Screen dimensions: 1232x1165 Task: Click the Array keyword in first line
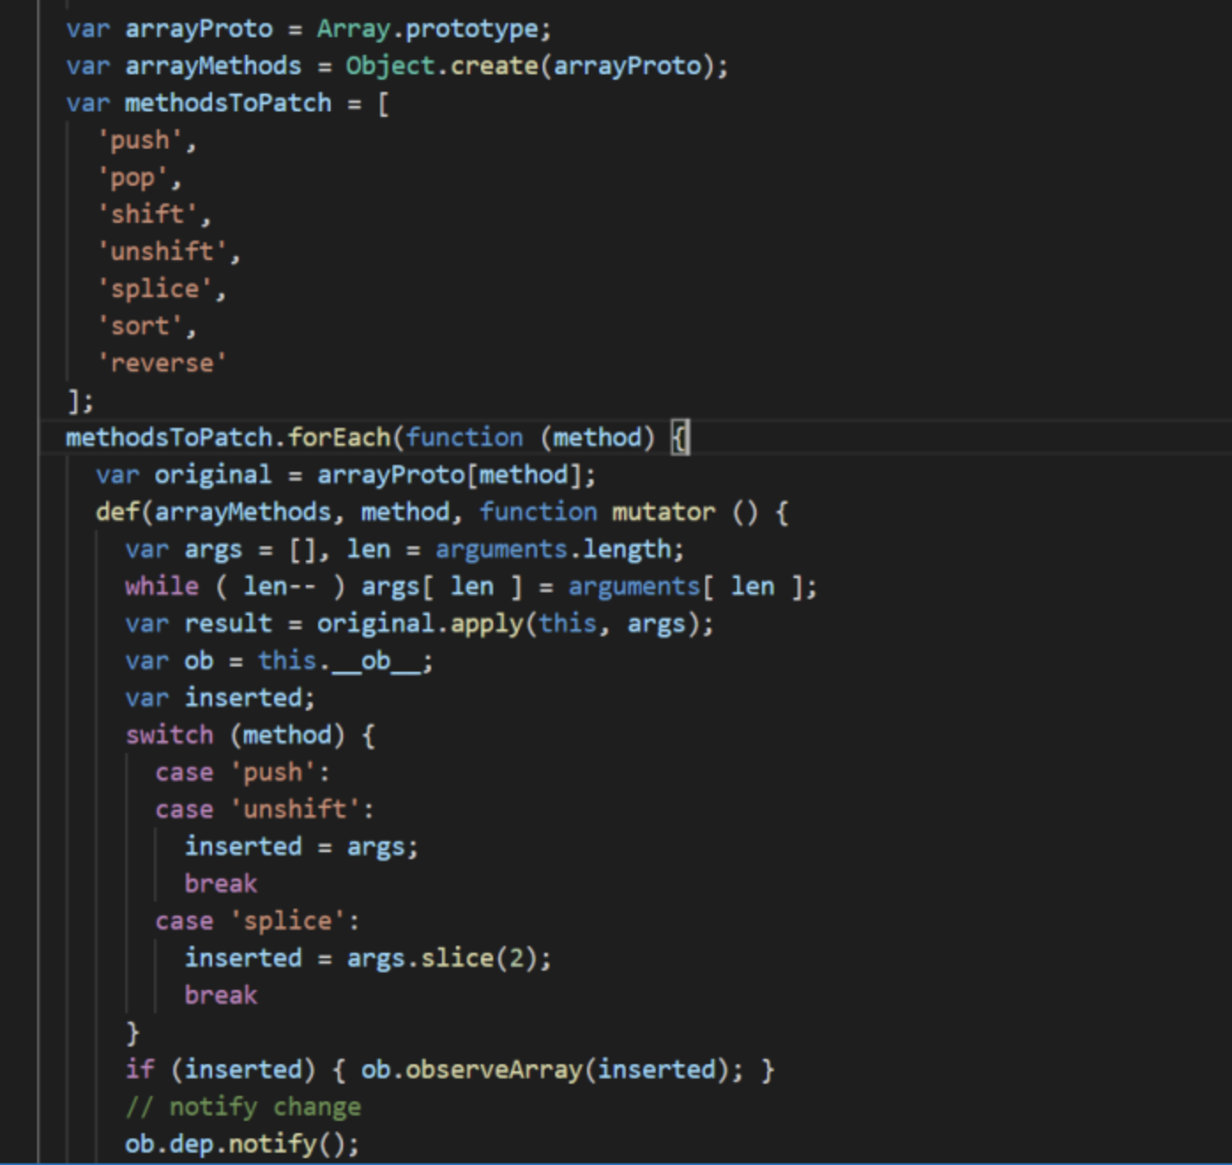pyautogui.click(x=354, y=29)
